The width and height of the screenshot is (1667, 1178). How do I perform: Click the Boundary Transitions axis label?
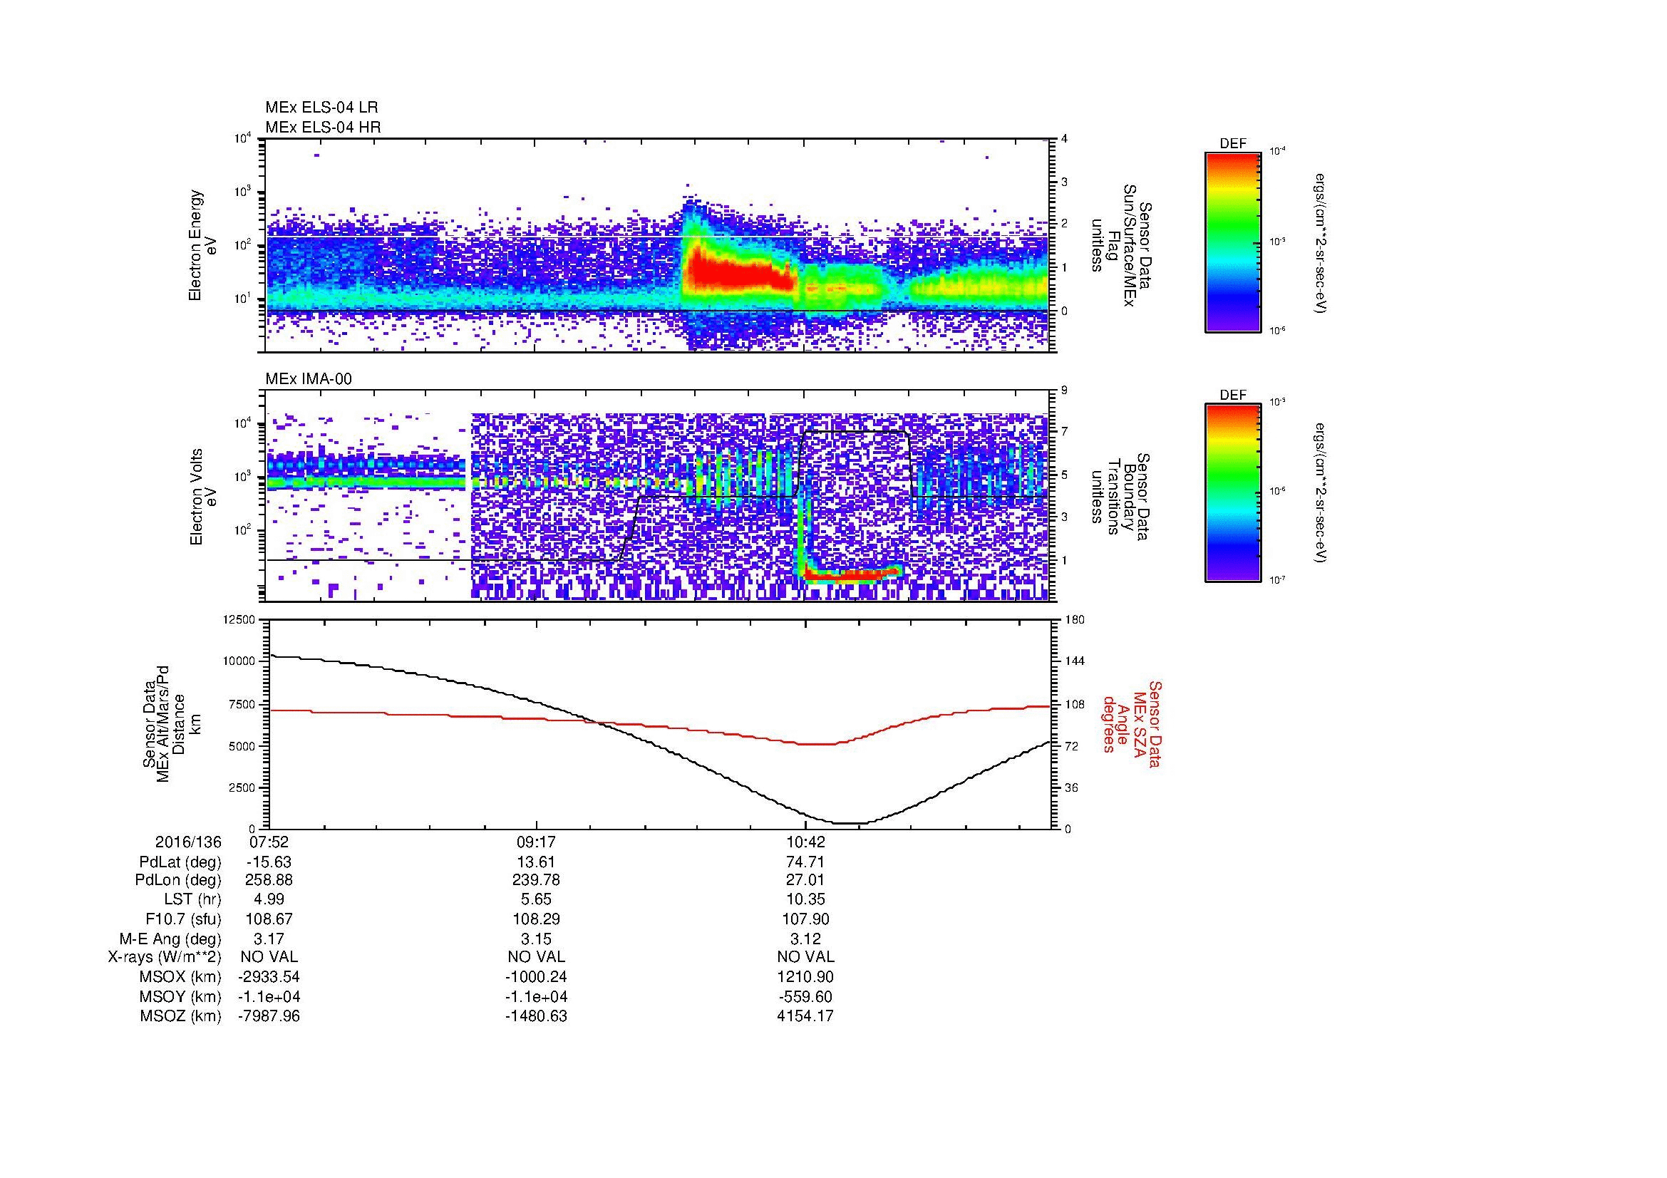coord(1122,497)
